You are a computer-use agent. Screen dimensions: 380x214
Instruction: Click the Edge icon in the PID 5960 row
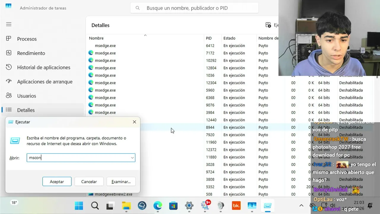point(91,90)
